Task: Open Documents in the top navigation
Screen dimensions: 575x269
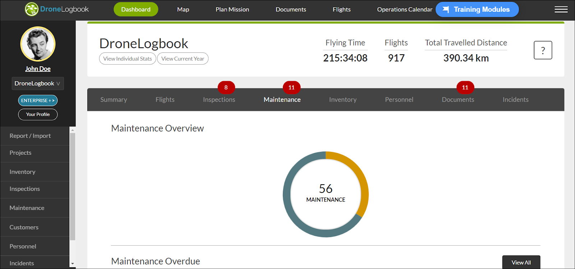Action: click(291, 9)
